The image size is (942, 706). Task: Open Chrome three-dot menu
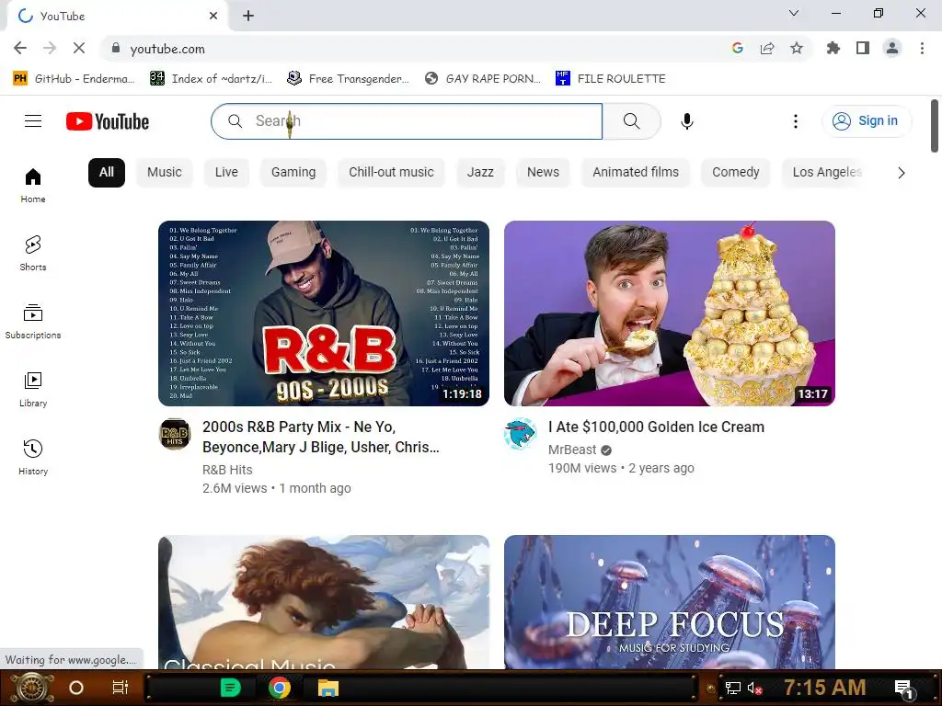click(922, 48)
